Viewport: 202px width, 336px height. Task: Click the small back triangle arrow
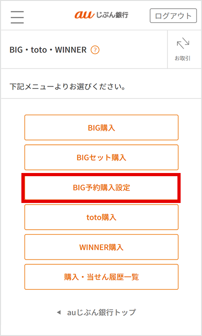click(58, 312)
